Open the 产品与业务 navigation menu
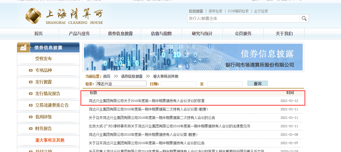This screenshot has width=341, height=152. coord(79,33)
